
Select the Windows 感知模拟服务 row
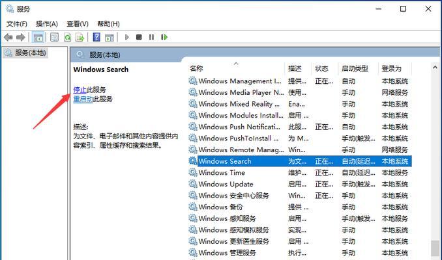[x=300, y=230]
